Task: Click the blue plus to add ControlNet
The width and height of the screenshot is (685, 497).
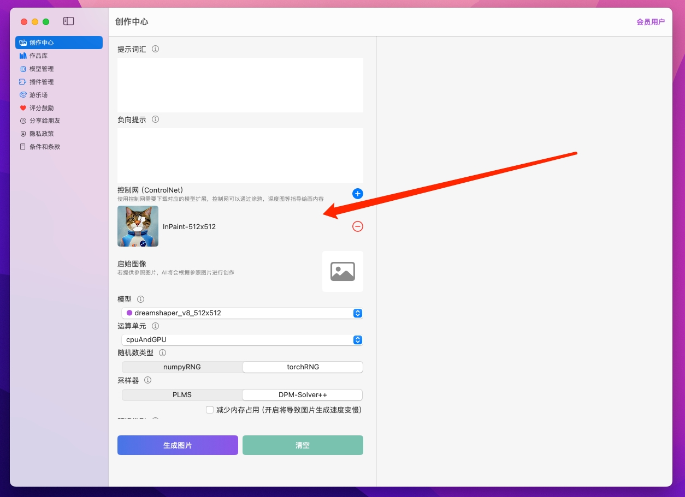Action: [358, 194]
